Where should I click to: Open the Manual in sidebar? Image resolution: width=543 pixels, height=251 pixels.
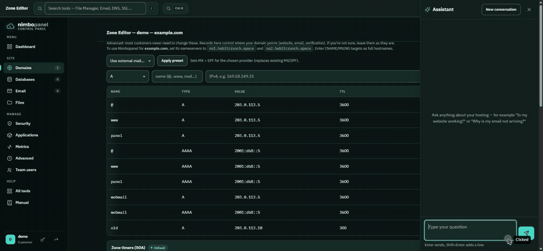click(x=33, y=202)
